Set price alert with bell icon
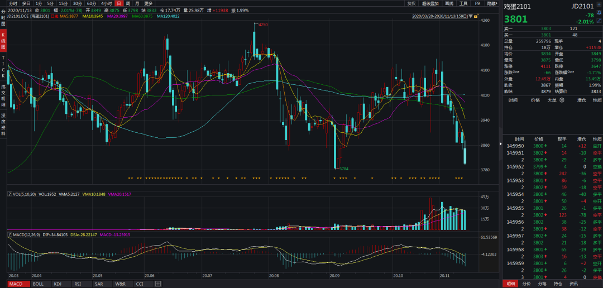This screenshot has height=288, width=603. click(600, 13)
